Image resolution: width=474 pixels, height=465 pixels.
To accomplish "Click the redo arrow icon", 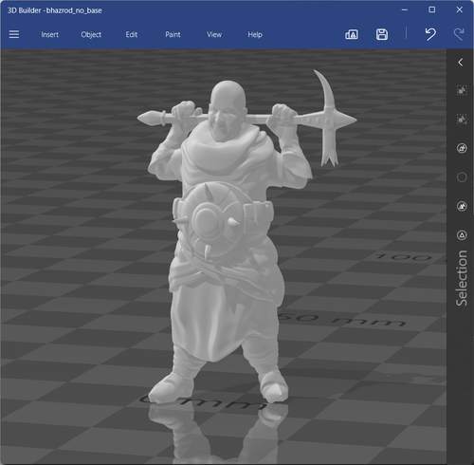I will click(459, 34).
